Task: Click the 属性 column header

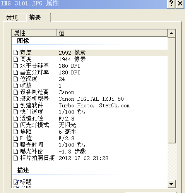Action: tap(34, 33)
